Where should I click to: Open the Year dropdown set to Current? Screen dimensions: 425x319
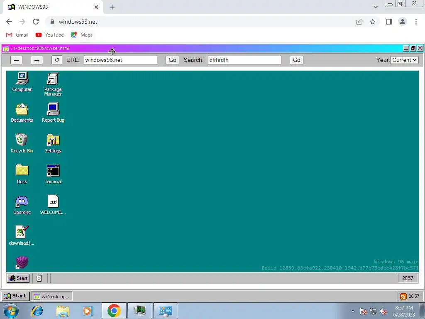point(404,60)
